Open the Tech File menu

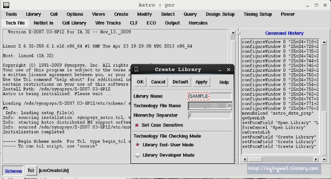(15, 23)
